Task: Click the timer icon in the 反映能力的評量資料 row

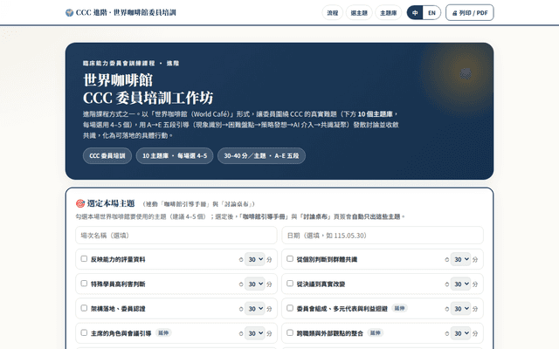Action: 241,260
